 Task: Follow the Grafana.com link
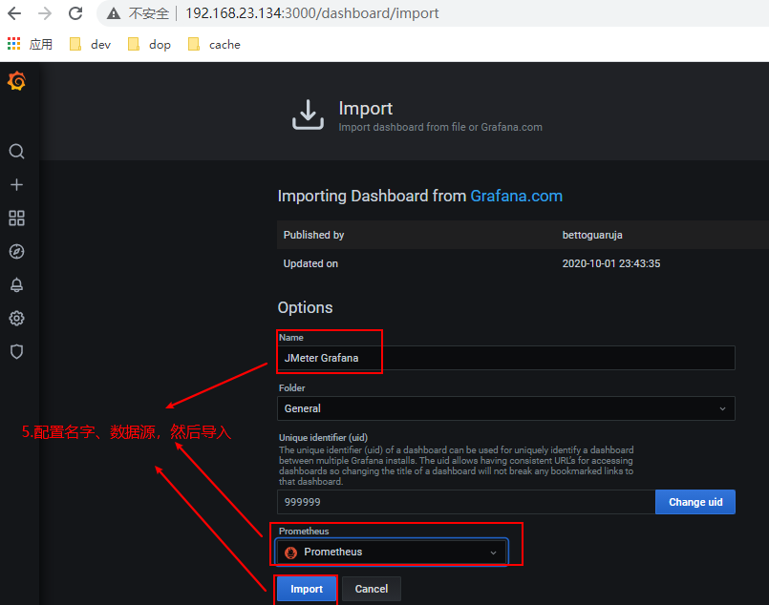click(x=517, y=196)
